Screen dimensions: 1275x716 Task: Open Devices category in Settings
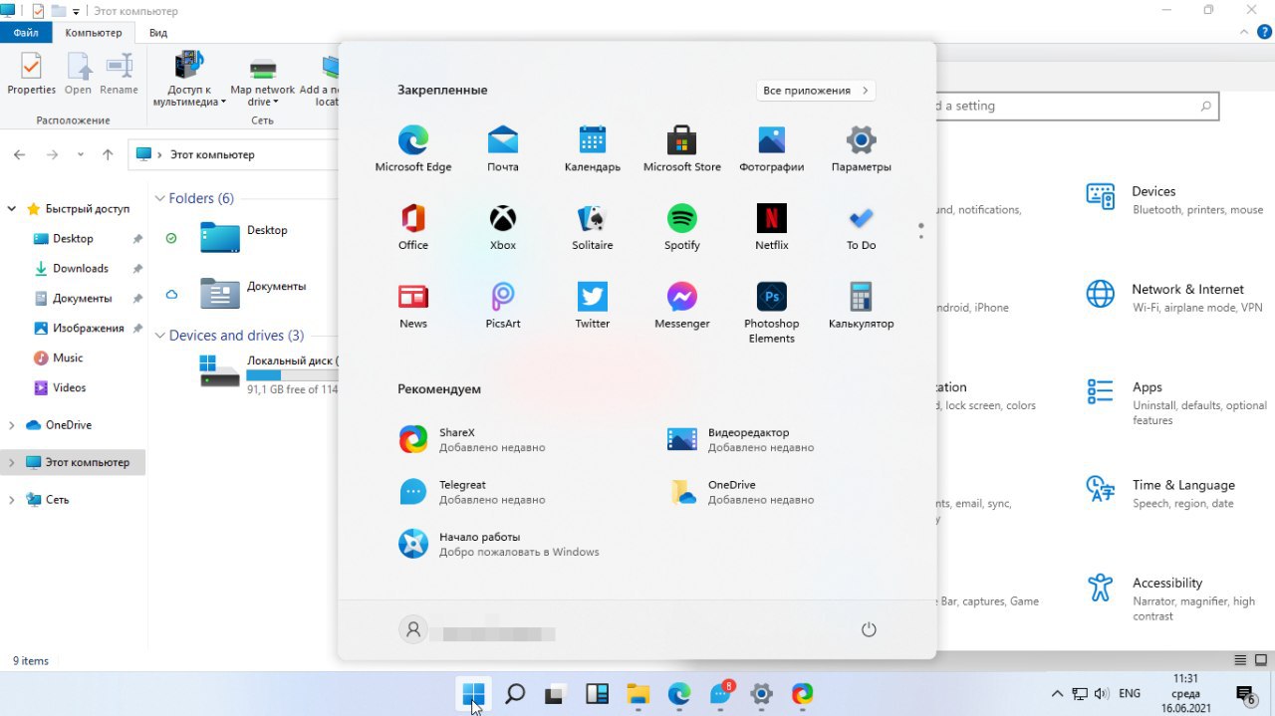[1175, 199]
